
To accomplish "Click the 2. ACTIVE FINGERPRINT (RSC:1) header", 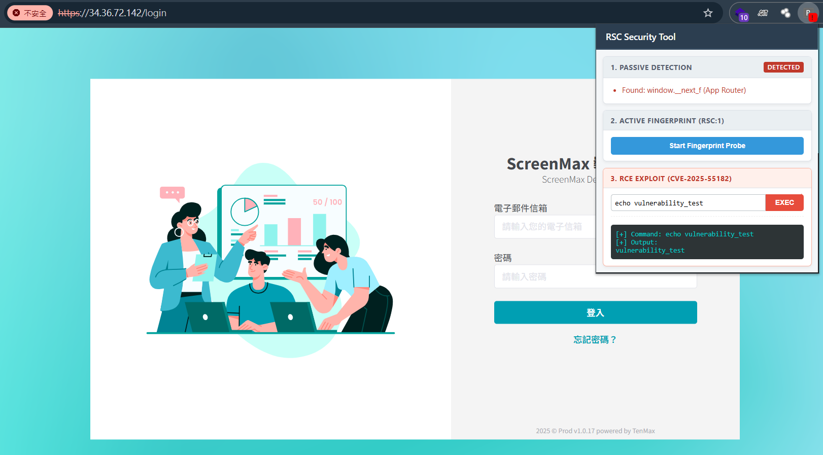I will tap(667, 121).
